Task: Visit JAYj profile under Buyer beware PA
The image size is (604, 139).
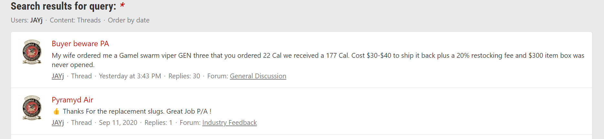Action: (x=58, y=76)
